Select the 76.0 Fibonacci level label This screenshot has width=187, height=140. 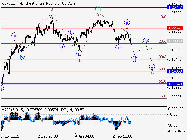162,96
